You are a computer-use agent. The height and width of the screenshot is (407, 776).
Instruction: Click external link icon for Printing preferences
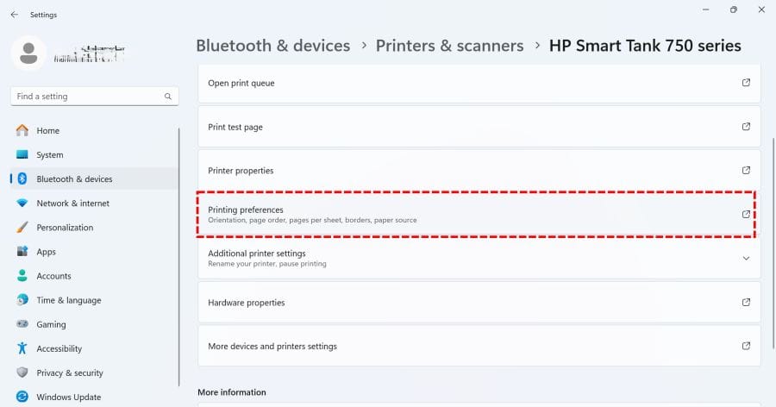click(746, 215)
